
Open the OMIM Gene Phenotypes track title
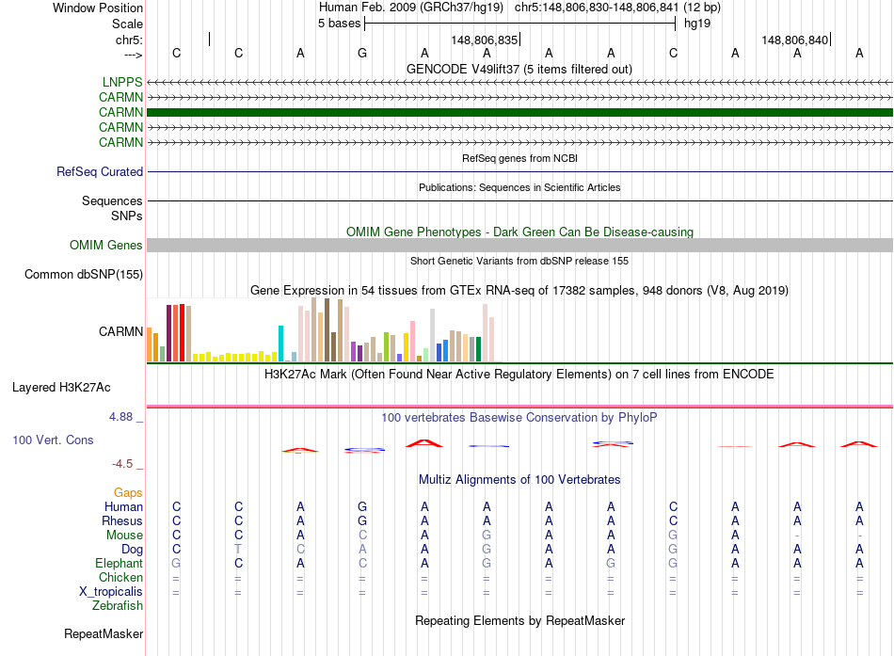click(x=519, y=232)
